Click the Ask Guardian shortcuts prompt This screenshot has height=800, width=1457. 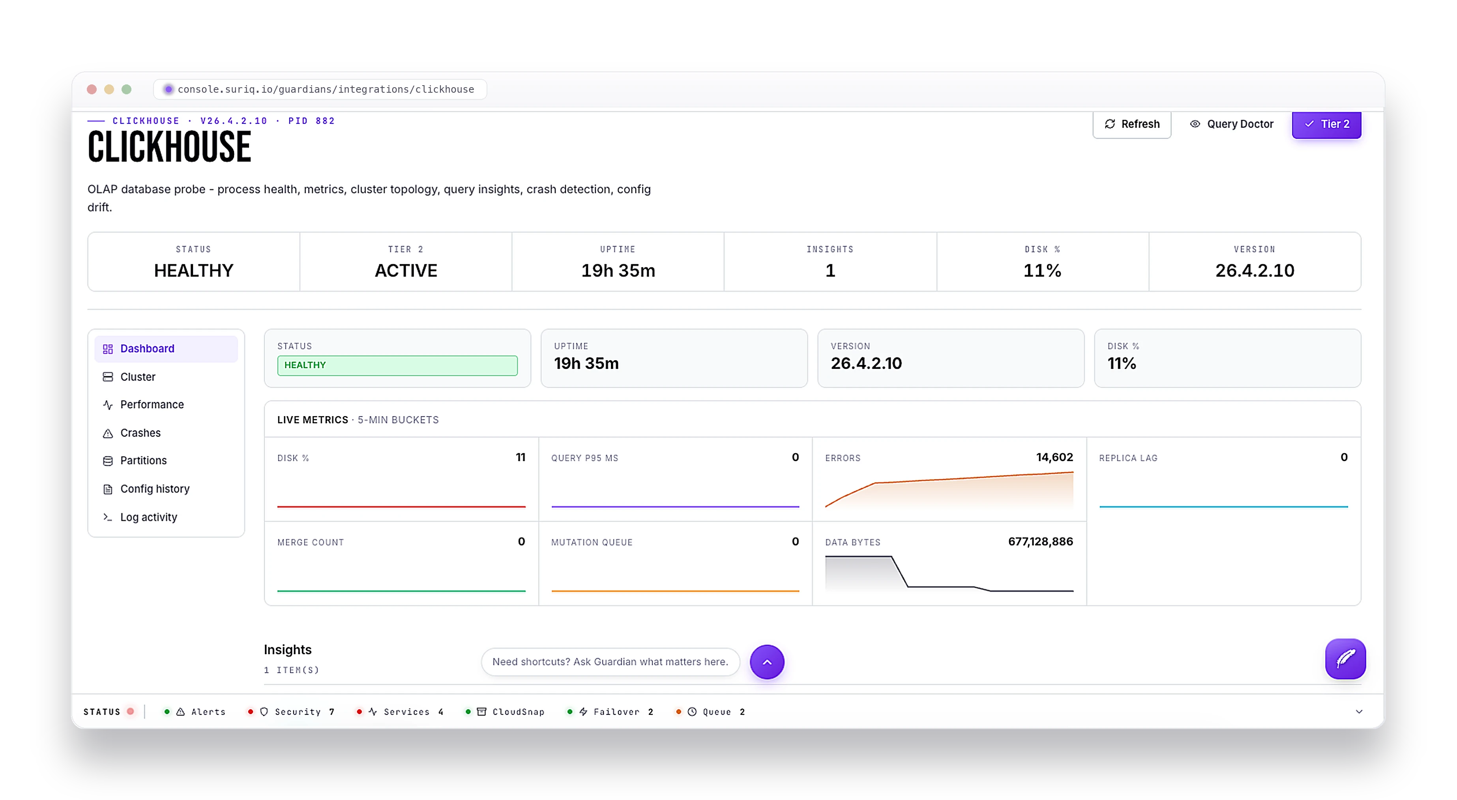(x=610, y=662)
